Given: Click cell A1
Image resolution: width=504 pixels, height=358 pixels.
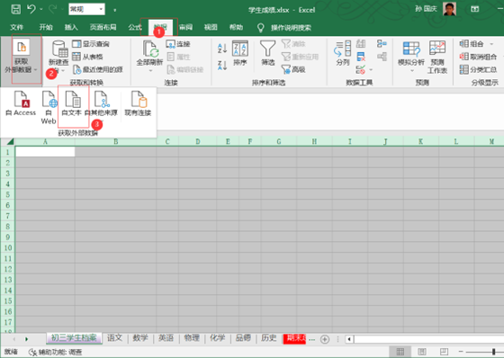Looking at the screenshot, I should tap(45, 152).
